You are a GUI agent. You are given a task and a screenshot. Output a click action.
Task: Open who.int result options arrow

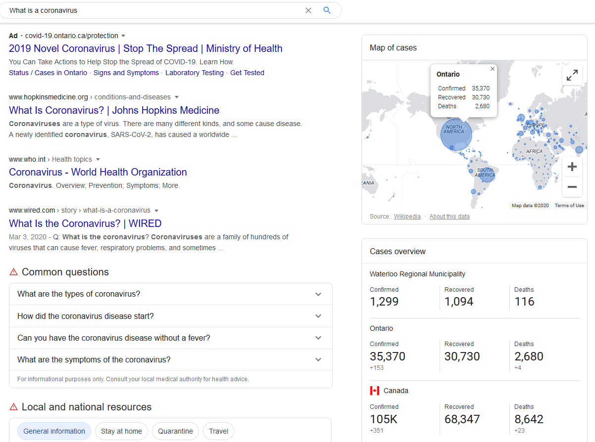[x=98, y=159]
